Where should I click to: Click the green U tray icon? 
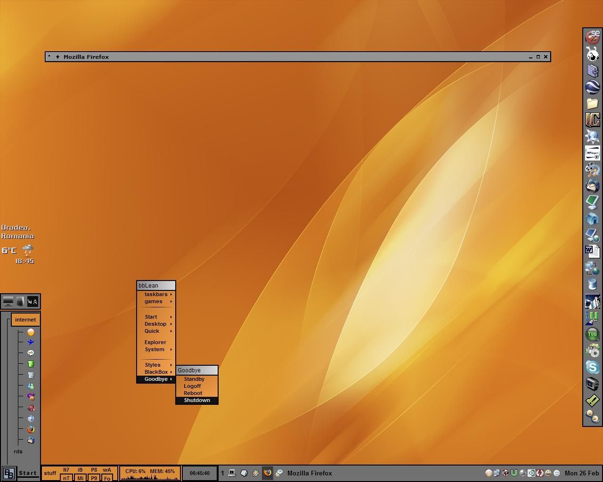[x=514, y=473]
